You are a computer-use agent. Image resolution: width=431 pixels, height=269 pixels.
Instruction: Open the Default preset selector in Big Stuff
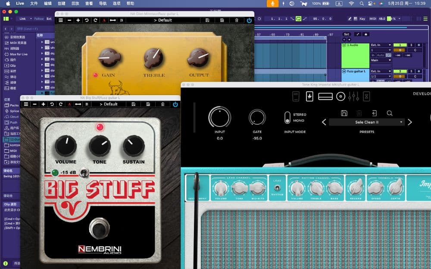[x=109, y=104]
